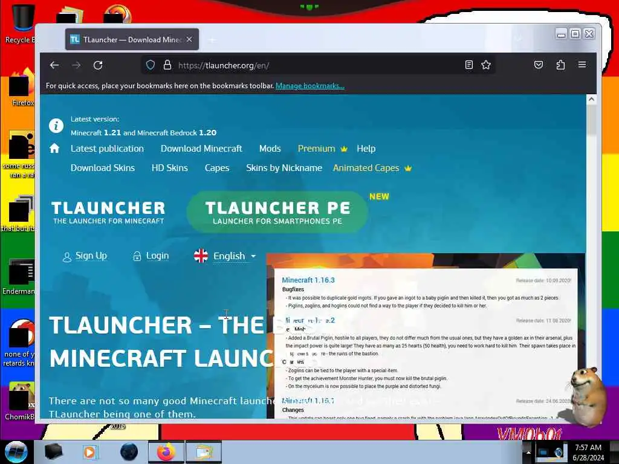Open Download Minecraft menu item
The width and height of the screenshot is (619, 464).
click(x=201, y=149)
